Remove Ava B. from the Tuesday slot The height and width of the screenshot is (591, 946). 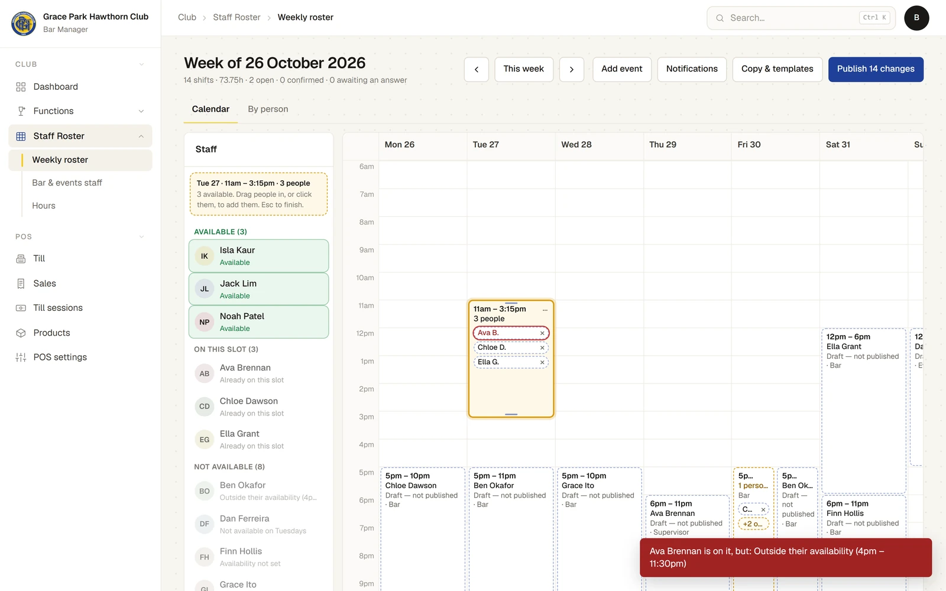pyautogui.click(x=542, y=333)
